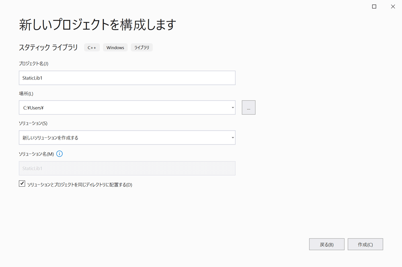This screenshot has width=402, height=267.
Task: Click the disabled ソリューション名 field
Action: pos(127,168)
